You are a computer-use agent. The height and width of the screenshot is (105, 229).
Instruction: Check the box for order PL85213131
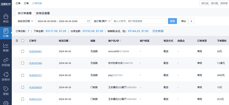click(23, 99)
